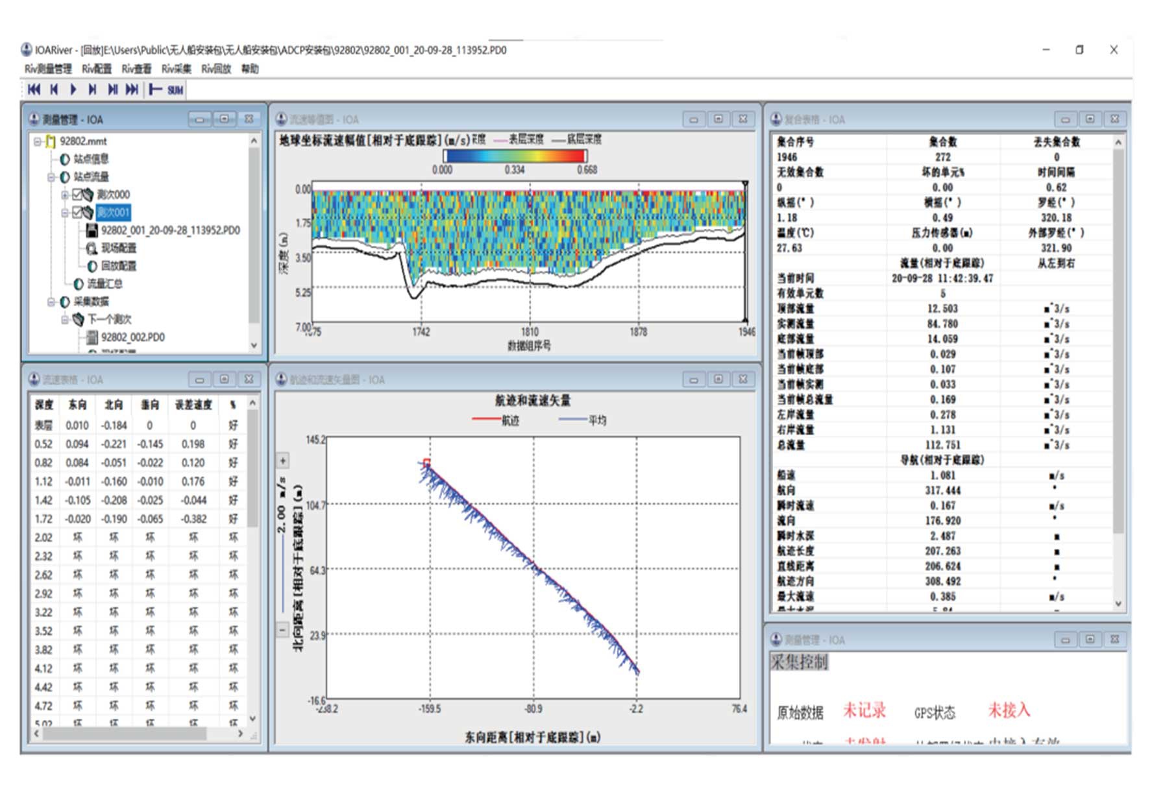Expand the 测次000 tree node
This screenshot has height=792, width=1152.
[x=64, y=195]
